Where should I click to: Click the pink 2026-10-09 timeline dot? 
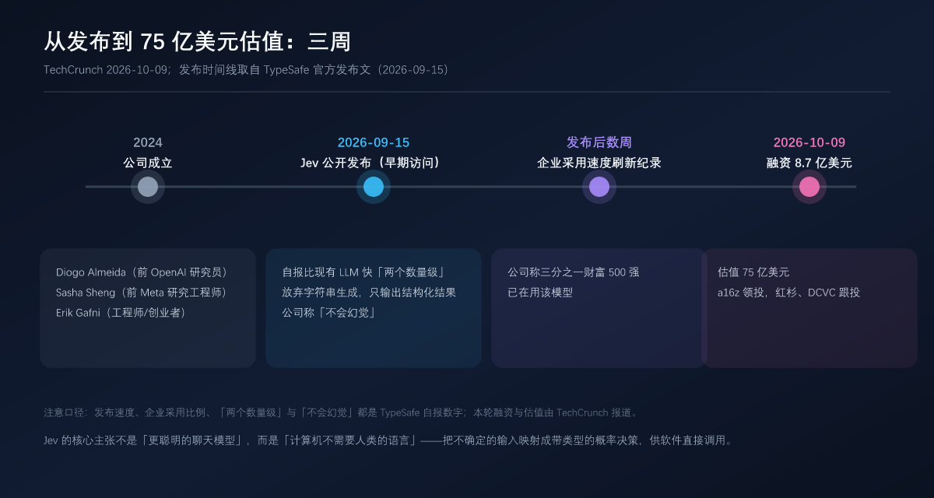809,187
